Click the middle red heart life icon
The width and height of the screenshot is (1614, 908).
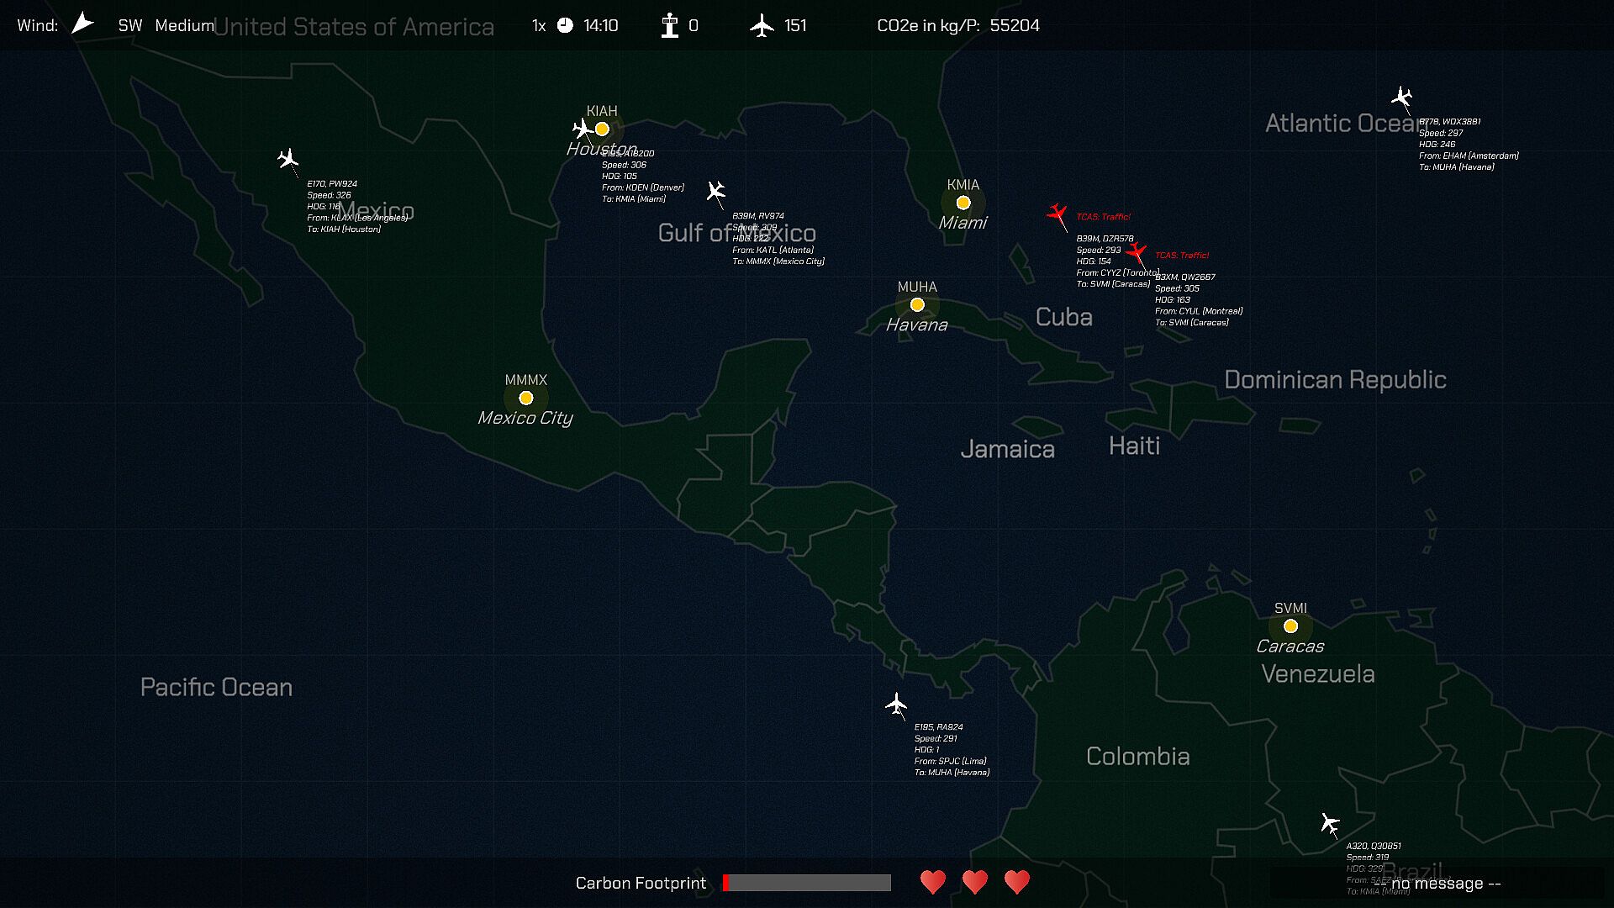point(975,882)
